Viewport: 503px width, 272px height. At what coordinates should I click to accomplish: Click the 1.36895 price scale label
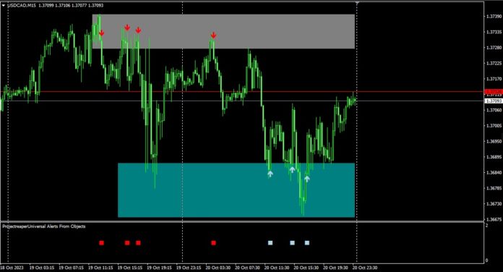(x=494, y=157)
